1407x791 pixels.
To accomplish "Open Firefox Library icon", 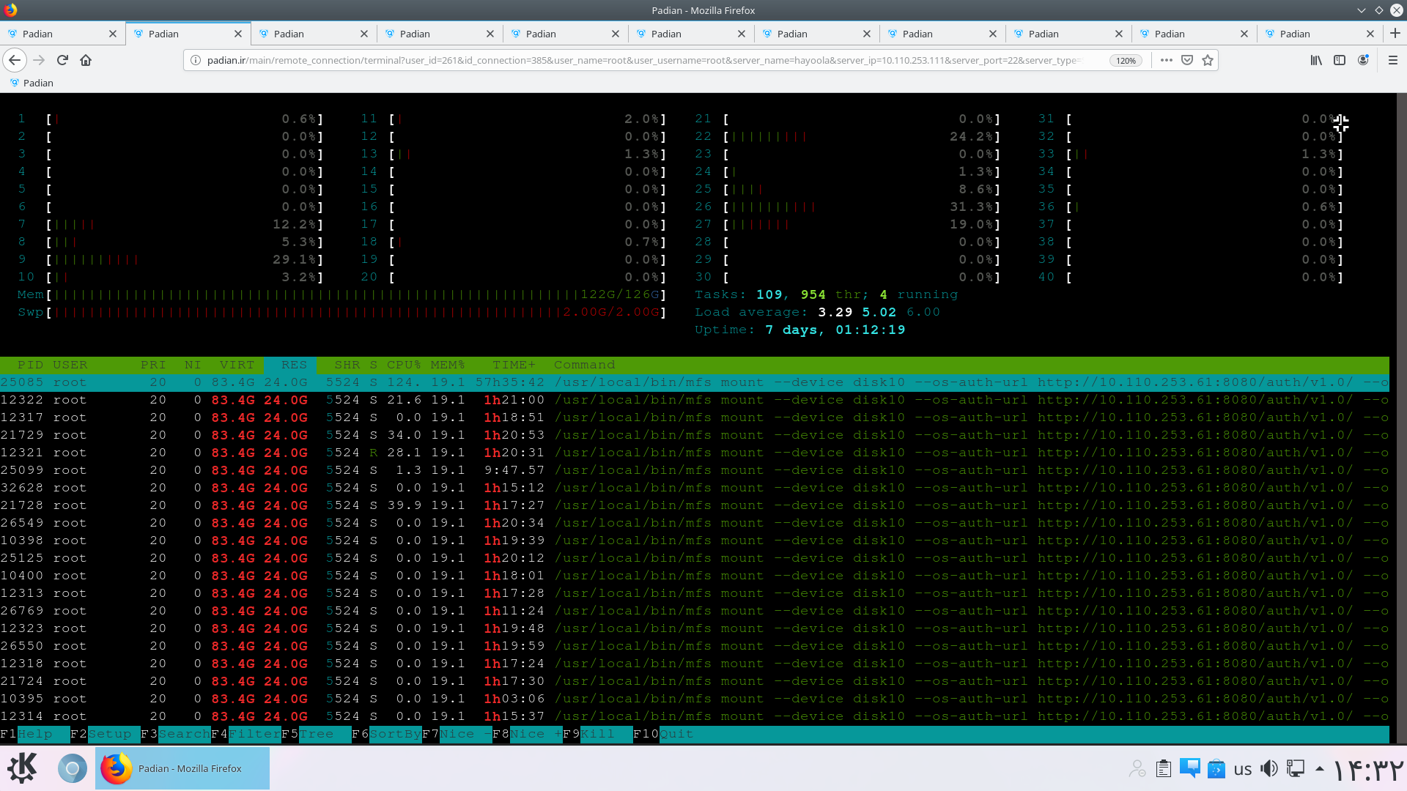I will coord(1316,60).
